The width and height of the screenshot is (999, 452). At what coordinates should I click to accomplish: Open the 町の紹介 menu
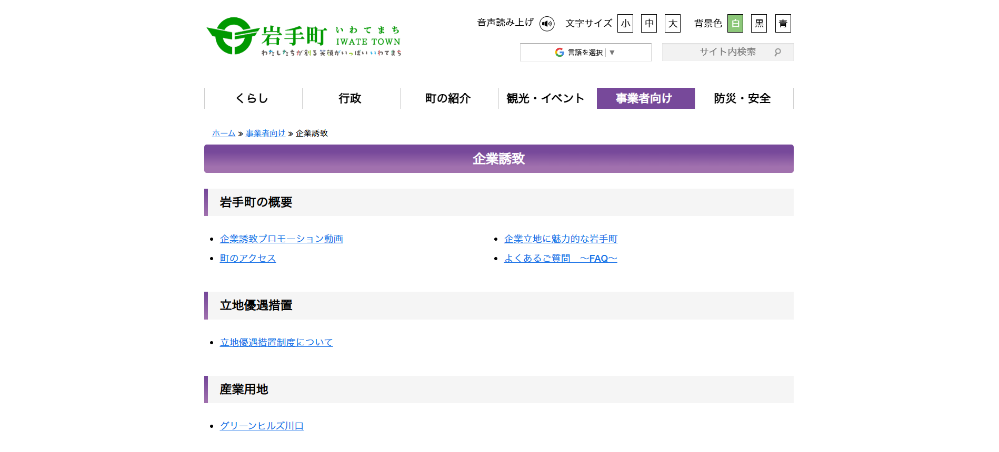[x=449, y=98]
